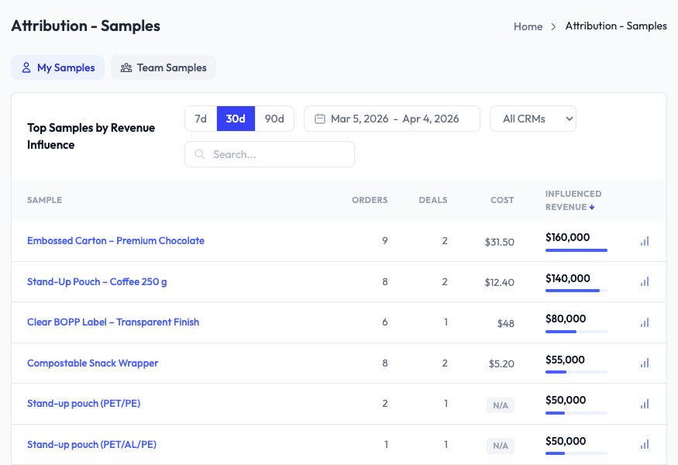The width and height of the screenshot is (678, 465).
Task: Select the 7d time filter
Action: click(201, 119)
